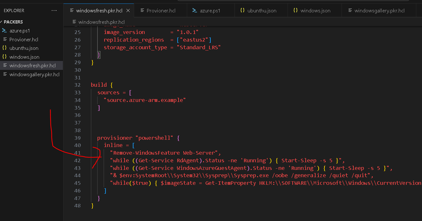The image size is (422, 221).
Task: Click the JSON braces icon beside ubunthu.json in Explorer
Action: point(4,48)
